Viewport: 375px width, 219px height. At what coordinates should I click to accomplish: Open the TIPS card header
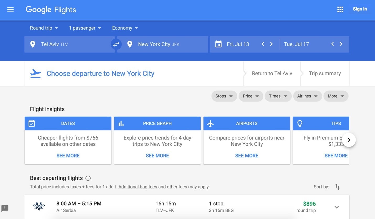tap(321, 123)
